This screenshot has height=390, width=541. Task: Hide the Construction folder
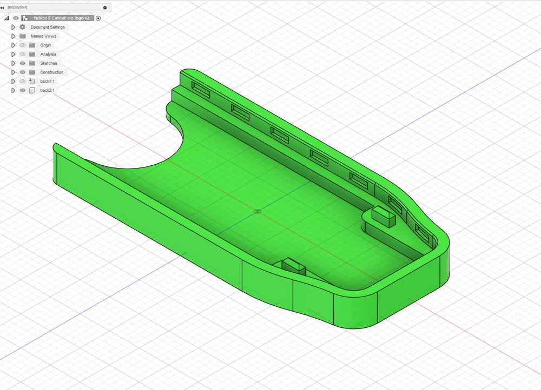click(x=22, y=72)
